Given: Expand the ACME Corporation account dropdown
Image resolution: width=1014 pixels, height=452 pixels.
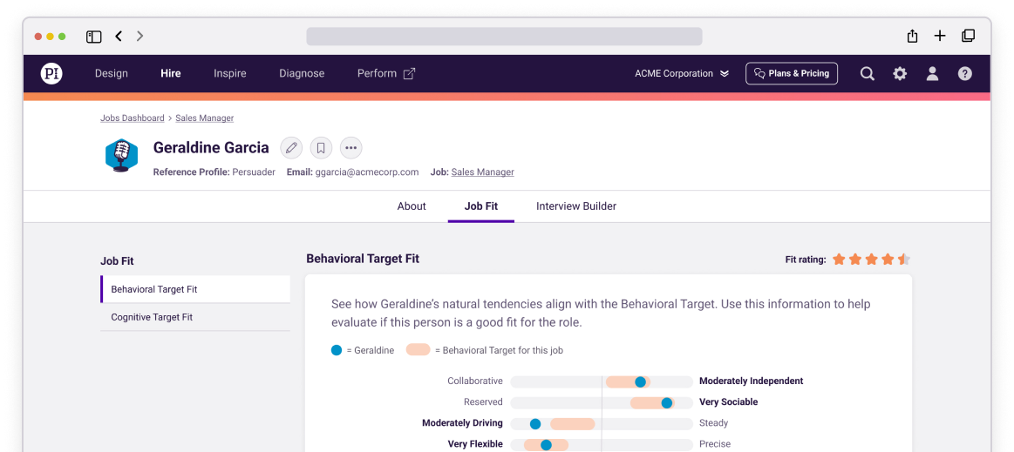Looking at the screenshot, I should 681,74.
